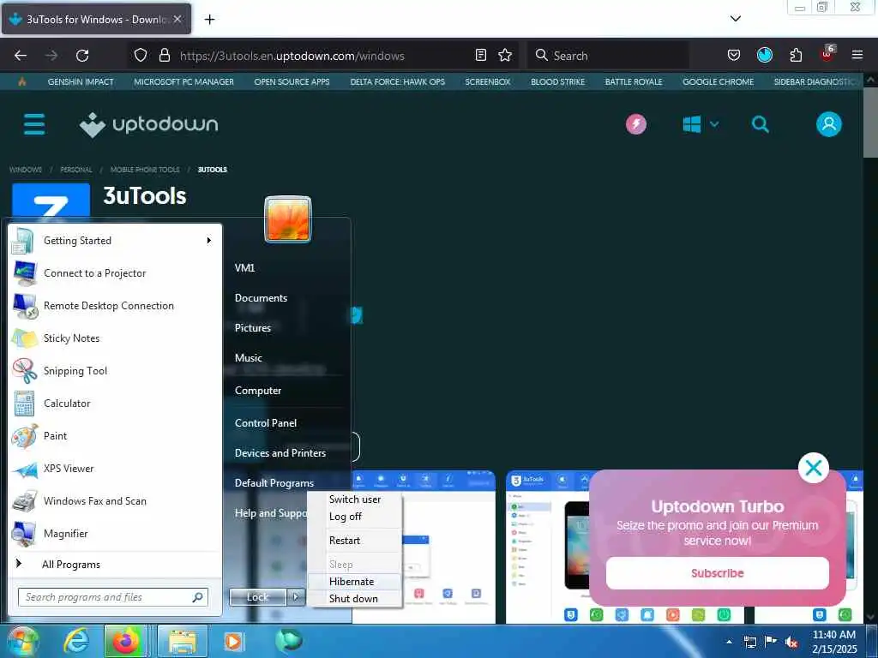The image size is (878, 658).
Task: Open Microsoft PC Manager nav link
Action: [x=183, y=81]
